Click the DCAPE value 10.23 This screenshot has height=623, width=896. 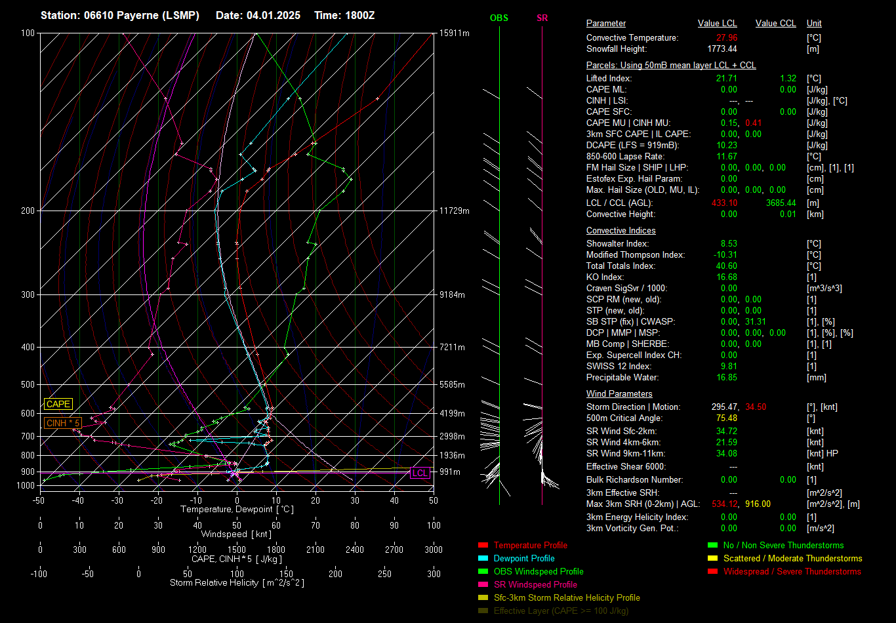point(727,146)
